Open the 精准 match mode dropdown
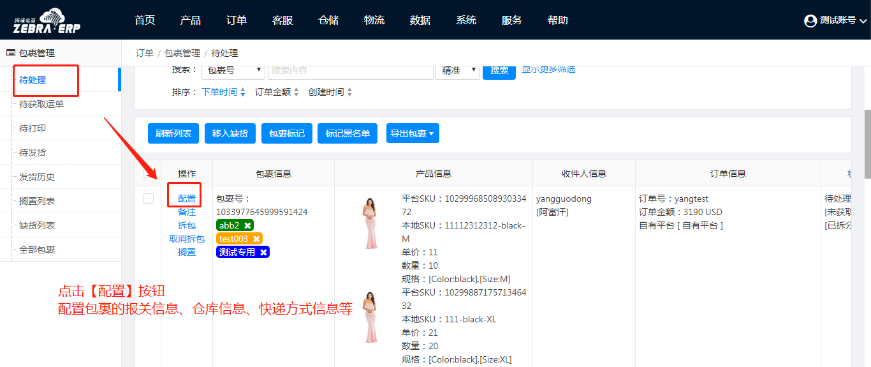This screenshot has width=871, height=367. click(x=457, y=70)
